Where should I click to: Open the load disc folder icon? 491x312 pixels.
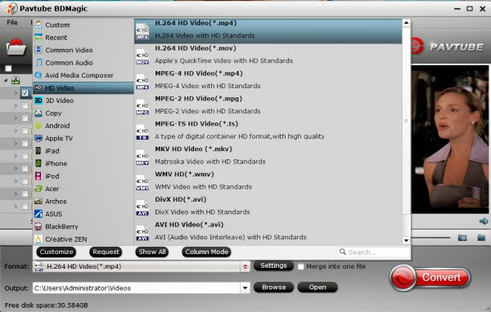pos(16,47)
